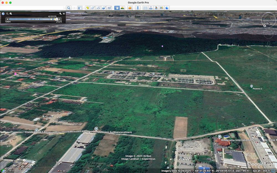Select the inchirieri buldoexcavatoare placemark pin
277x173 pixels.
96,128
